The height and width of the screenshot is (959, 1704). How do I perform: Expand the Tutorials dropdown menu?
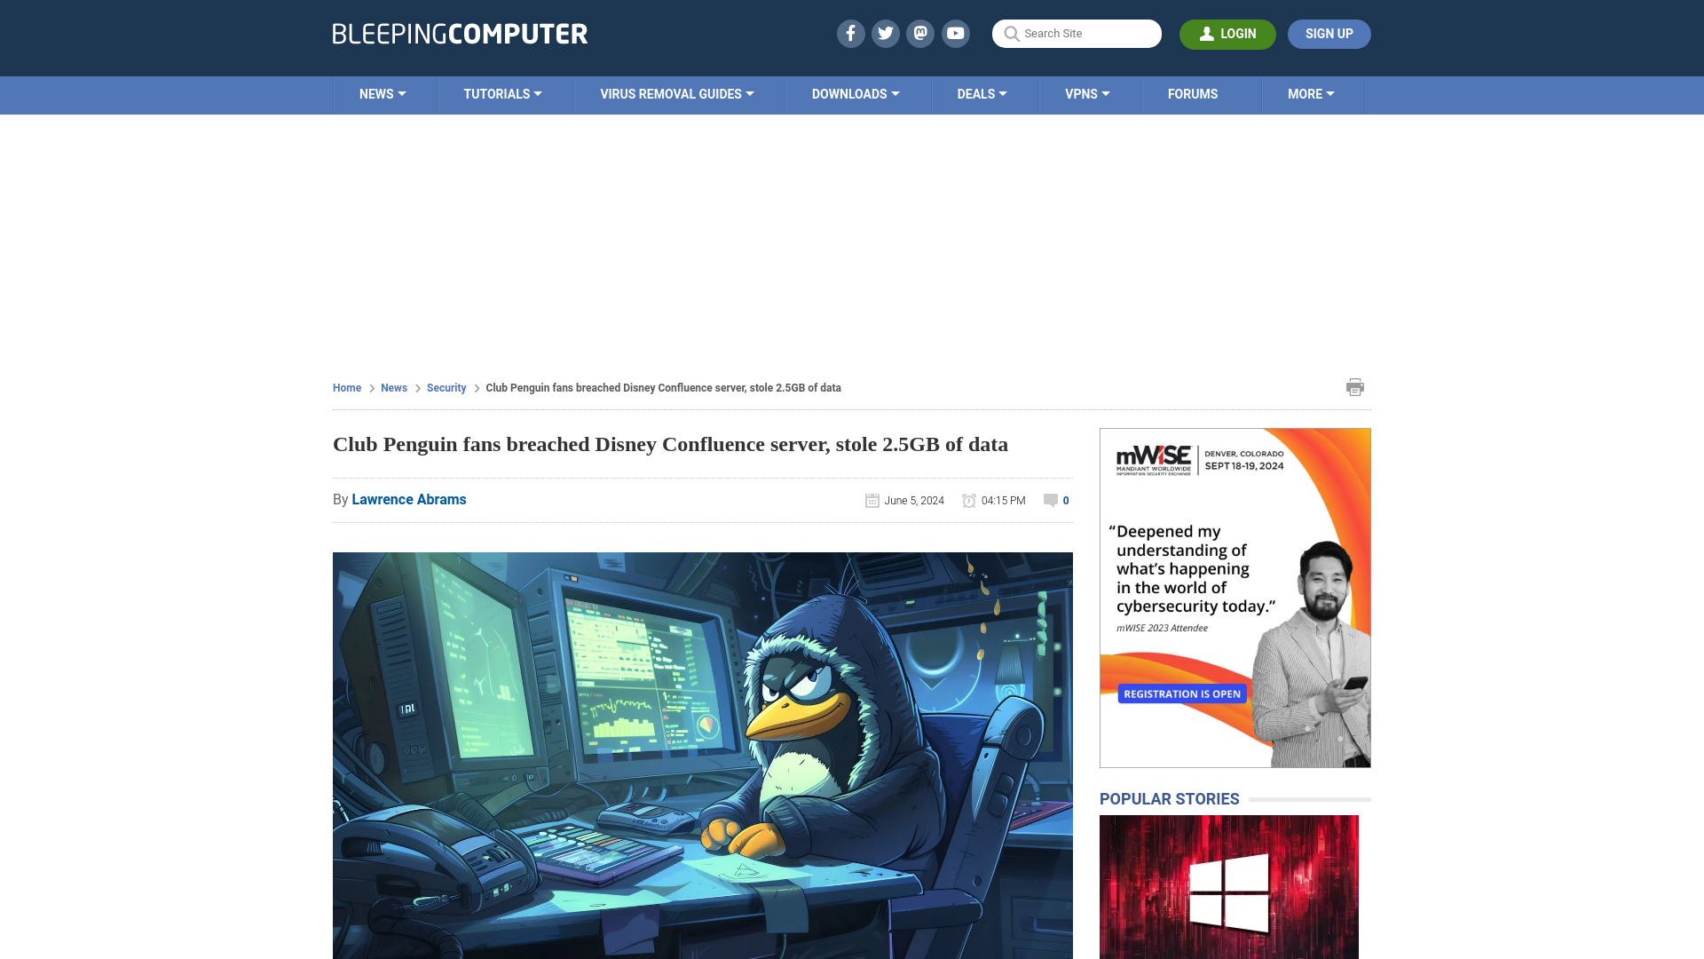502,94
